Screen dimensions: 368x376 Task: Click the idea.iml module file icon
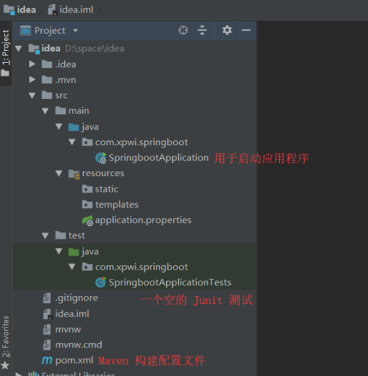point(48,314)
